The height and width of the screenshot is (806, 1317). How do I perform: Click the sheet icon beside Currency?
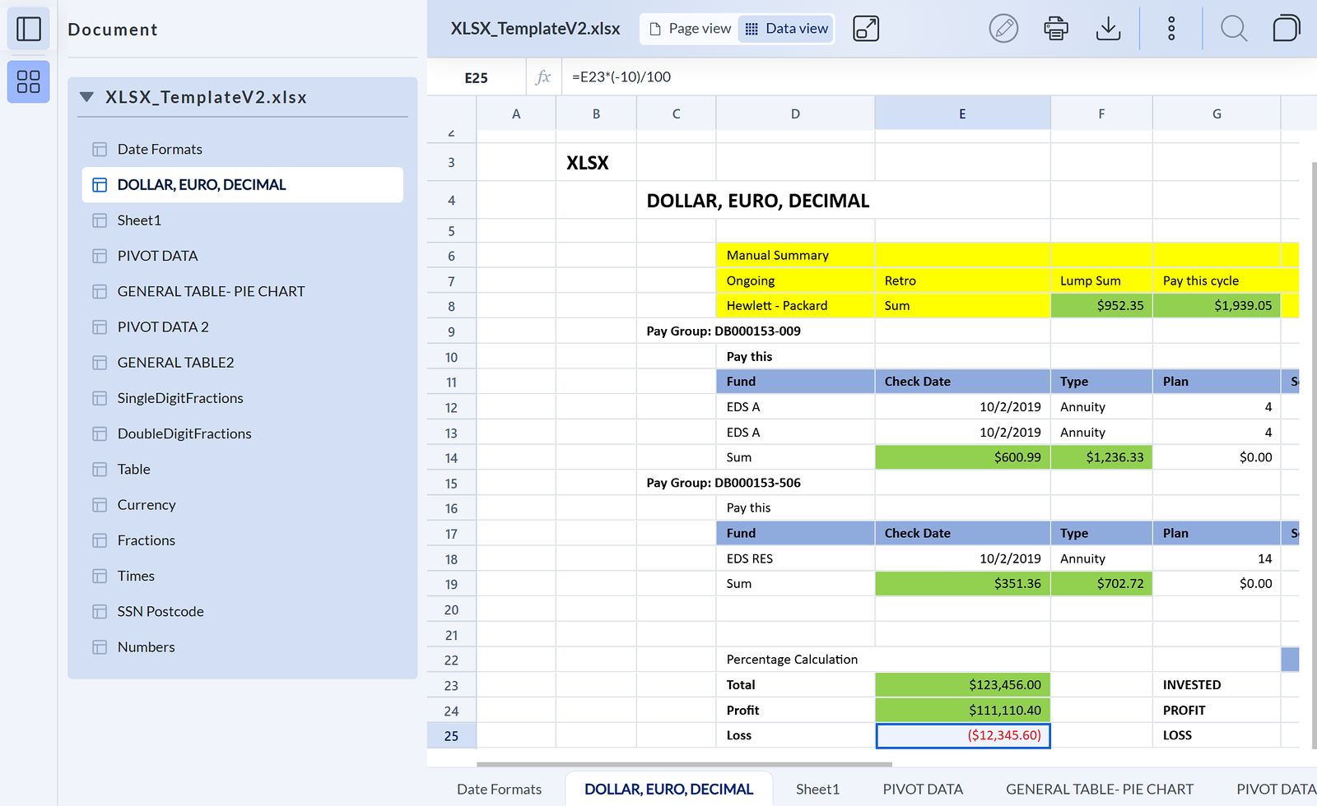[x=100, y=505]
